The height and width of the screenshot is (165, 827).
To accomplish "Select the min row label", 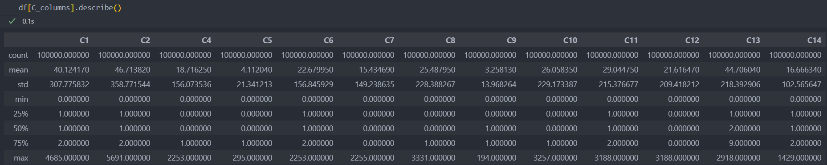I will click(21, 99).
